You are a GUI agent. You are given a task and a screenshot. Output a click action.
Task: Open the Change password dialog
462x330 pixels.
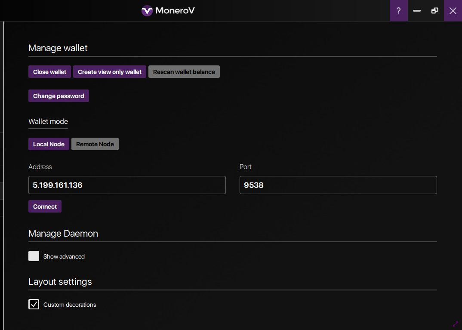click(59, 96)
